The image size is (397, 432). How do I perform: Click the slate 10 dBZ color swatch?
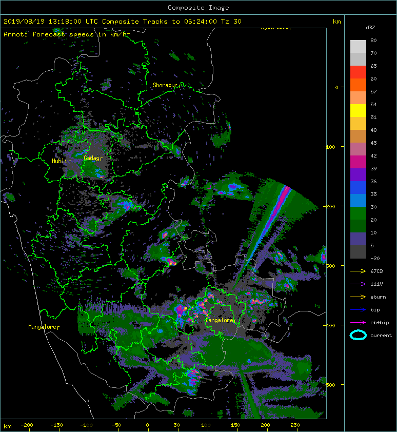click(x=358, y=239)
